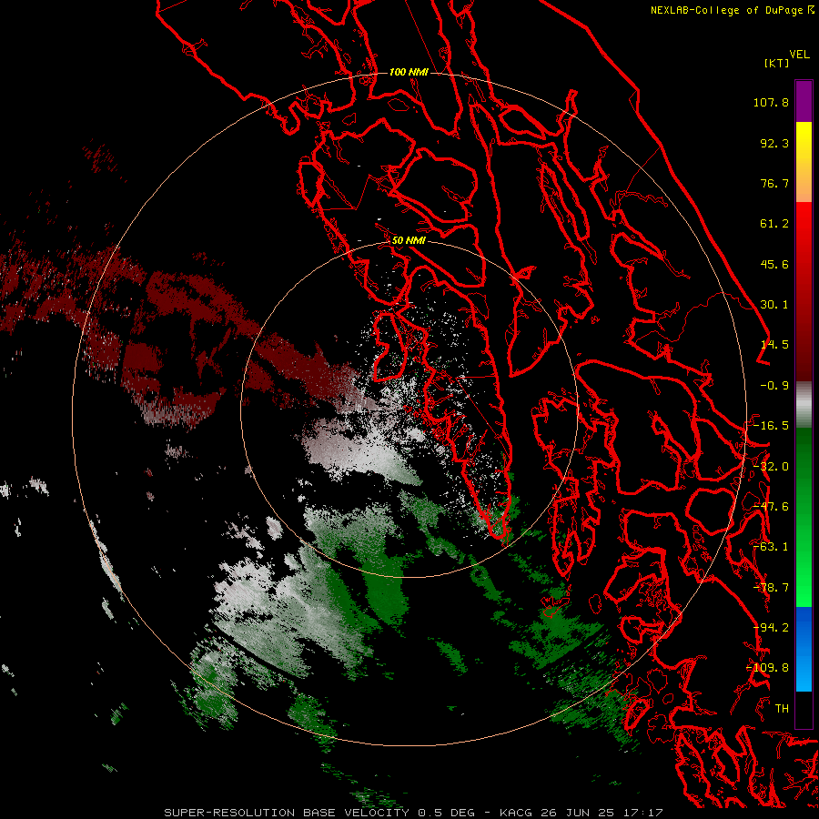The width and height of the screenshot is (819, 819).
Task: Click the -32.0 legend value
Action: [771, 467]
